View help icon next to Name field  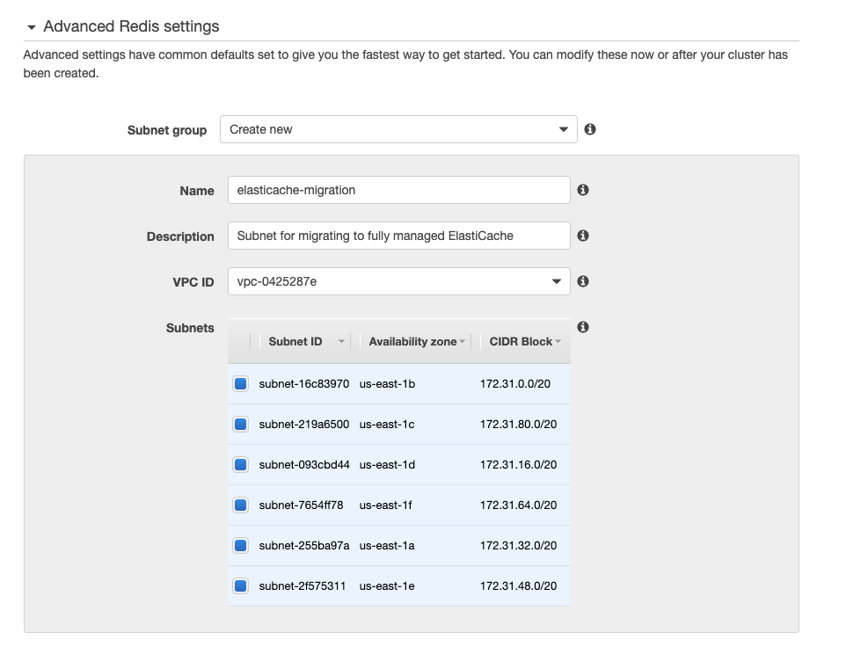coord(582,189)
